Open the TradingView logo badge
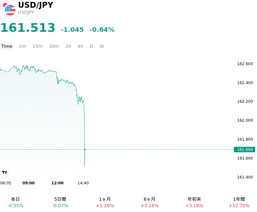The height and width of the screenshot is (212, 257). (4, 172)
